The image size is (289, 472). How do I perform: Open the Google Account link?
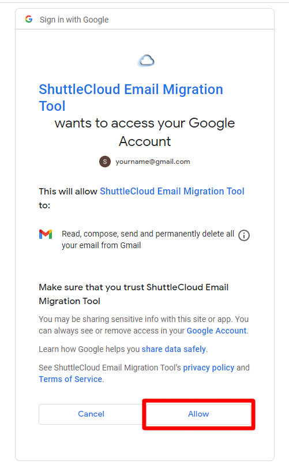217,331
